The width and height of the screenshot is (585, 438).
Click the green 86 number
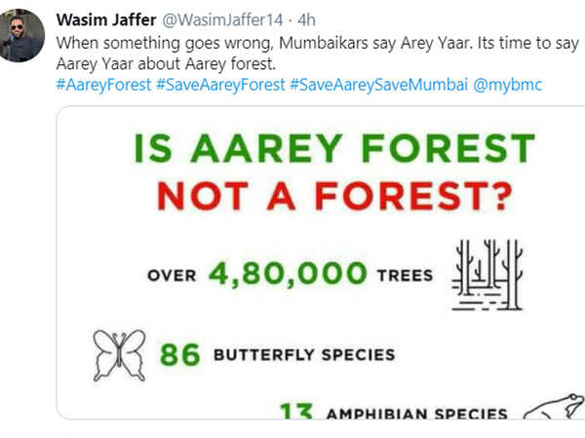click(x=179, y=354)
